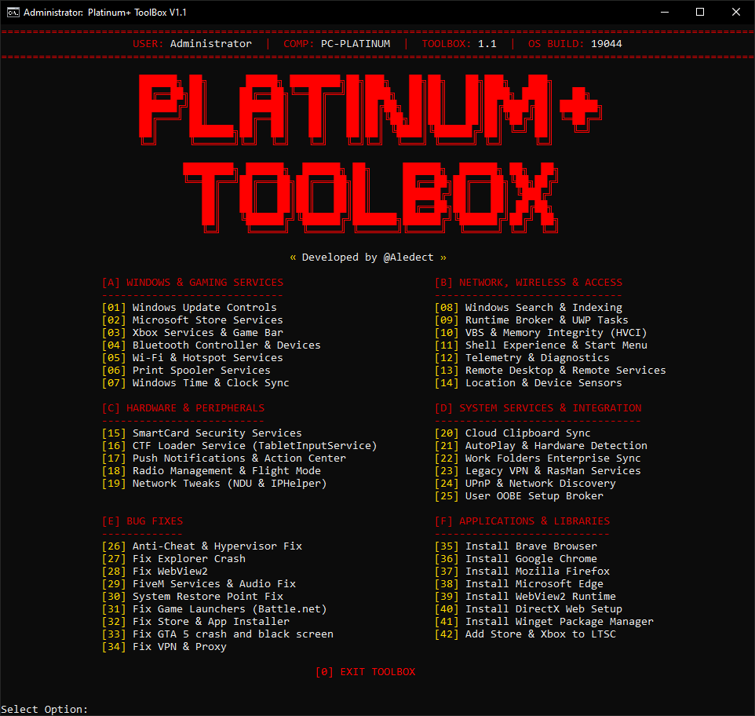755x716 pixels.
Task: Click '[30] System Restore Point Fix'
Action: [x=192, y=596]
